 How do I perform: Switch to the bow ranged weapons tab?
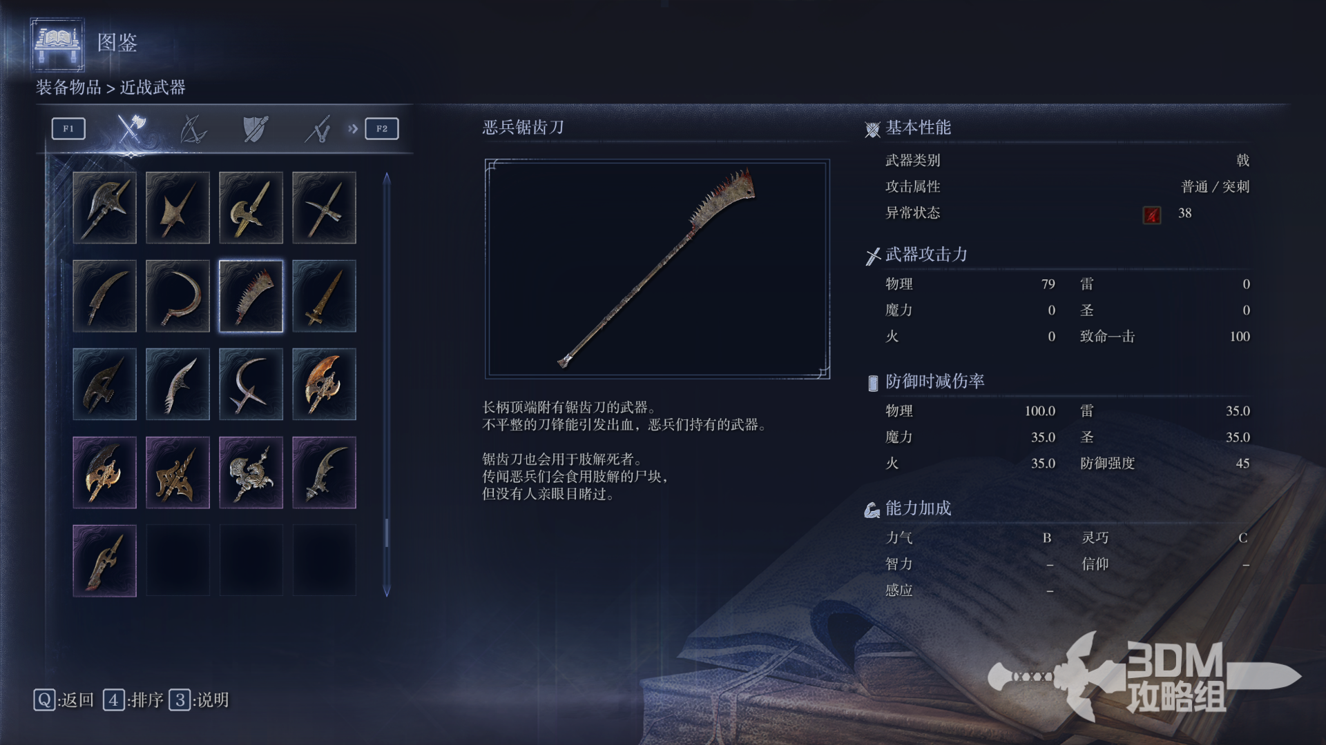[193, 128]
